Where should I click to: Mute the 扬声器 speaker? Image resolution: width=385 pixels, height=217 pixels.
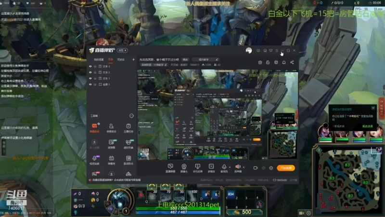[238, 168]
